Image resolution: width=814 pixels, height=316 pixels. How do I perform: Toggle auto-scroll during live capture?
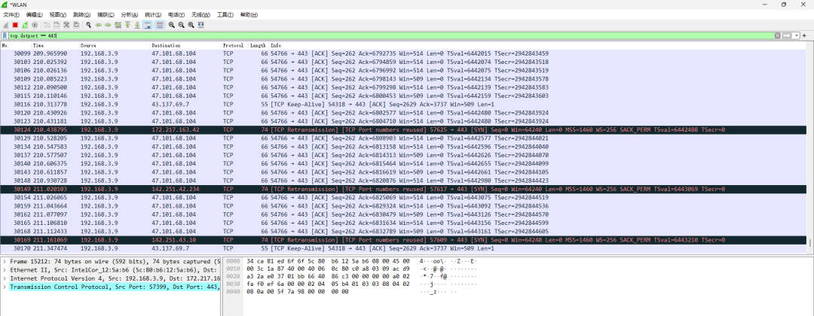point(148,25)
